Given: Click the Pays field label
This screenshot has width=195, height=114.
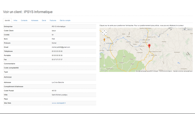Looking at the screenshot, I should click(x=6, y=99).
